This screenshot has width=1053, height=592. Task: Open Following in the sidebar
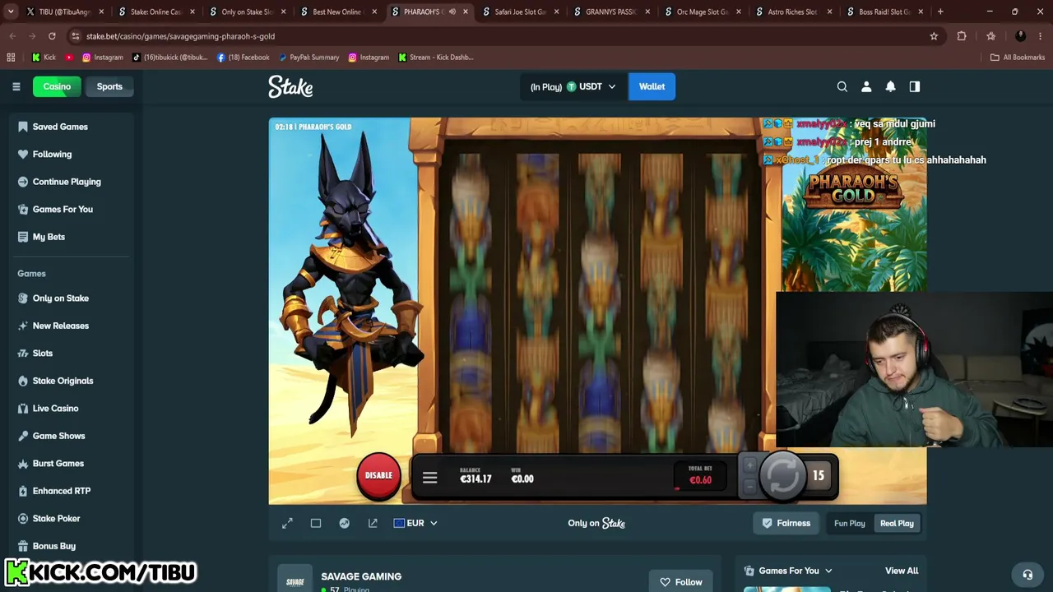coord(52,154)
